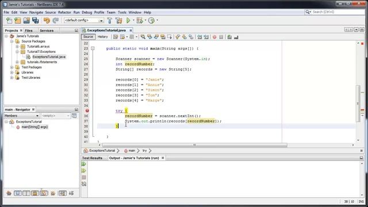Run the project with green play icon
Screen dimensions: 368x207
[128, 21]
